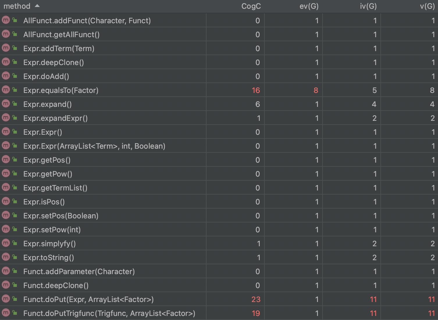Viewport: 438px width, 320px height.
Task: Click method icon beside Funct.doPutTrigfunc row
Action: tap(6, 313)
